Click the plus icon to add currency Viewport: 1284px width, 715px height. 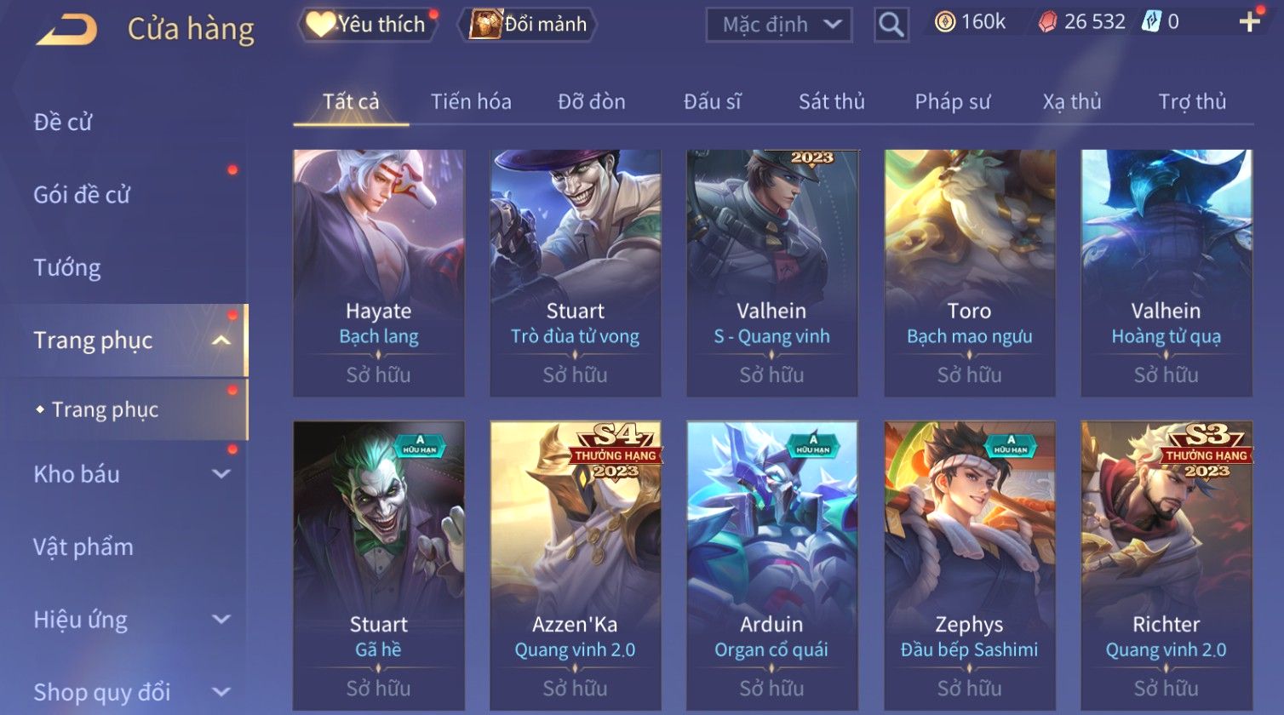pyautogui.click(x=1249, y=22)
